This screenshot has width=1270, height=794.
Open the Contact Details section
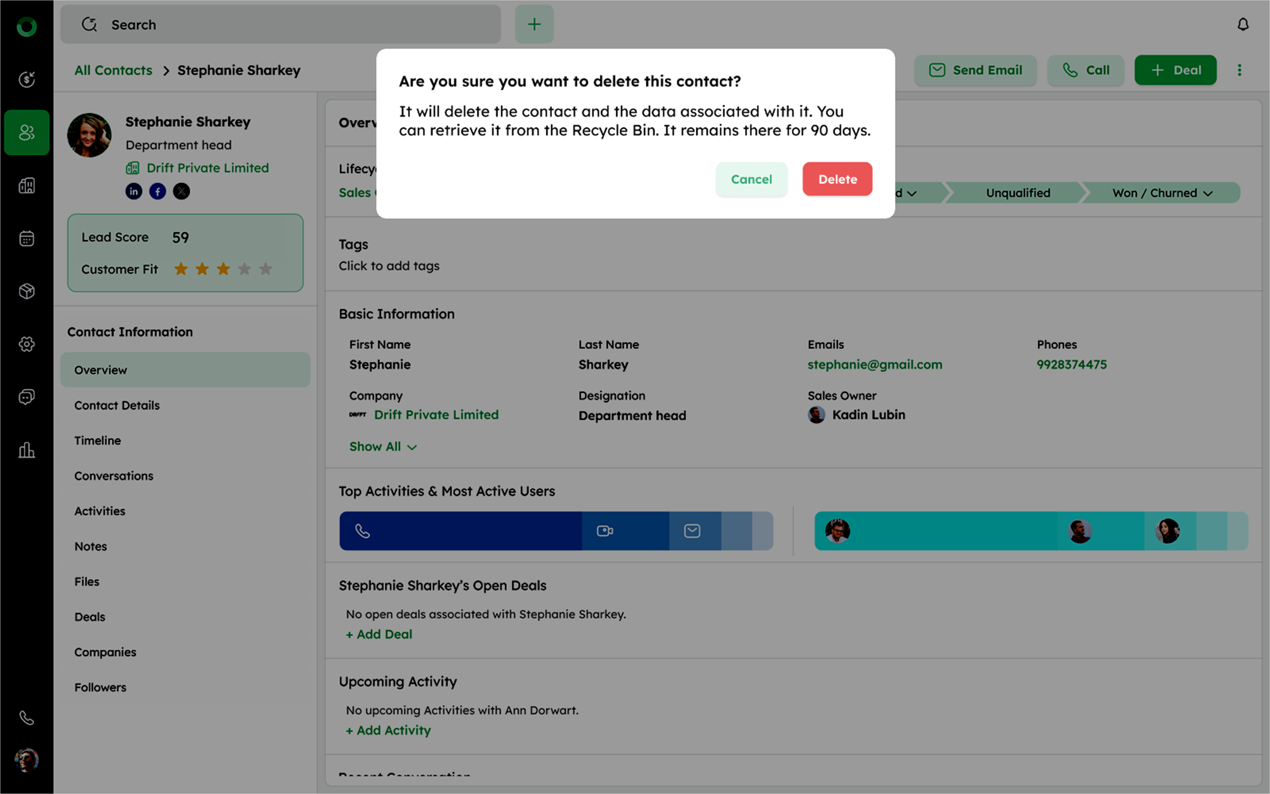[x=117, y=405]
